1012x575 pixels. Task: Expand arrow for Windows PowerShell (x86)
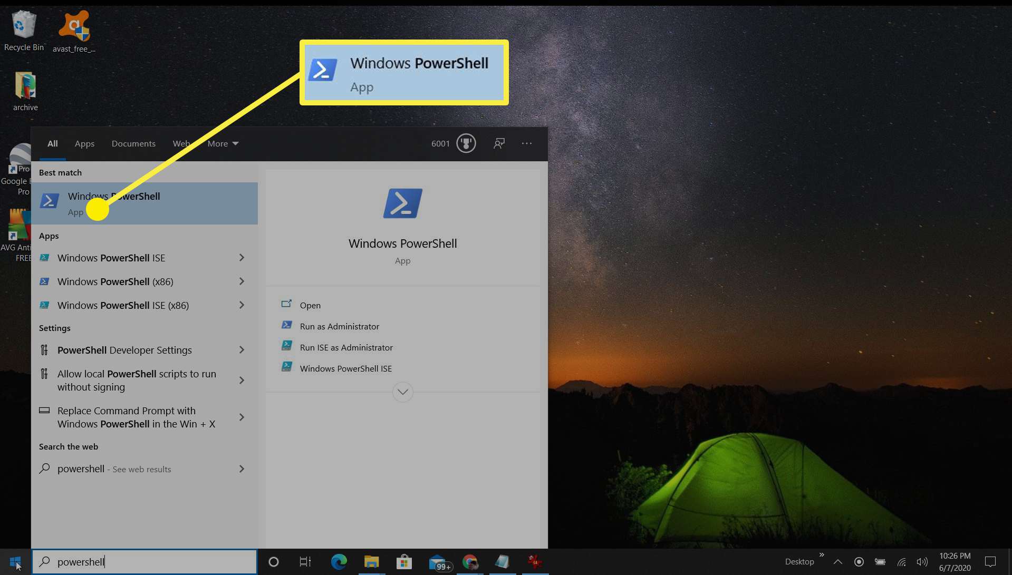[x=242, y=281]
